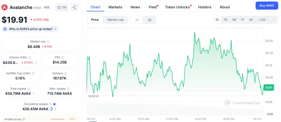Viewport: 281px width, 122px height.
Task: Toggle LOG scale on the chart
Action: point(262,20)
